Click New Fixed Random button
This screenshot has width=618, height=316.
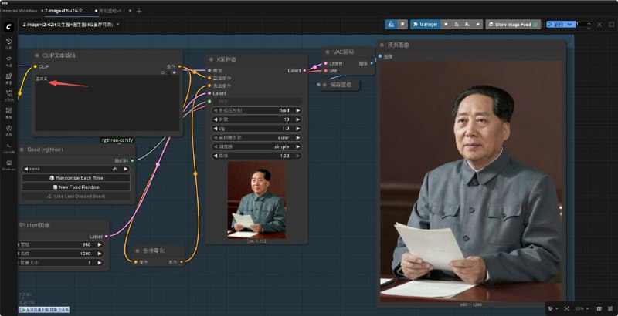(76, 187)
